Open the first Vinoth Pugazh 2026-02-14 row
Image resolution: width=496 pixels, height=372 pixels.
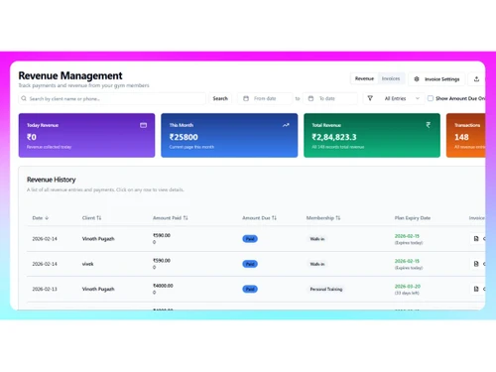pyautogui.click(x=256, y=239)
